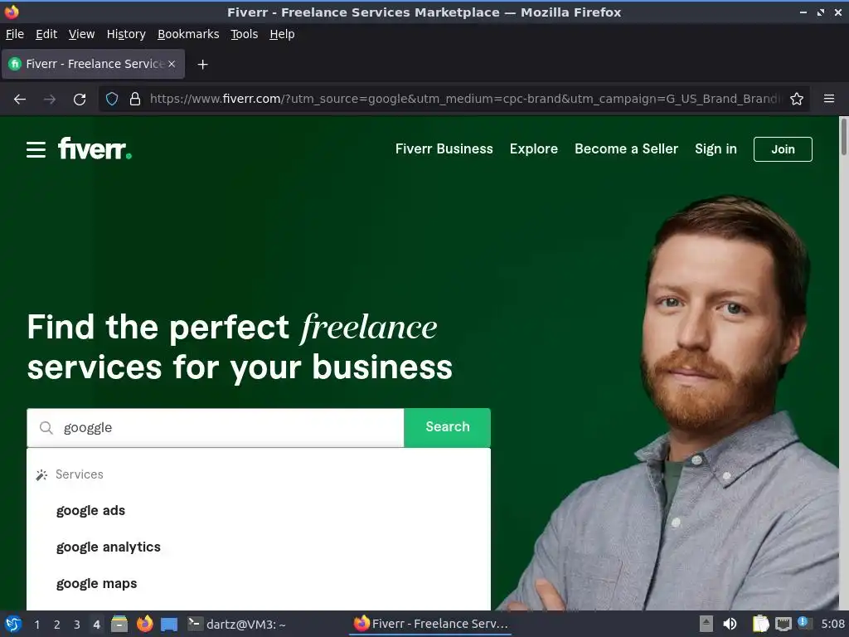Open the volume control in system tray
Image resolution: width=849 pixels, height=637 pixels.
click(x=730, y=624)
